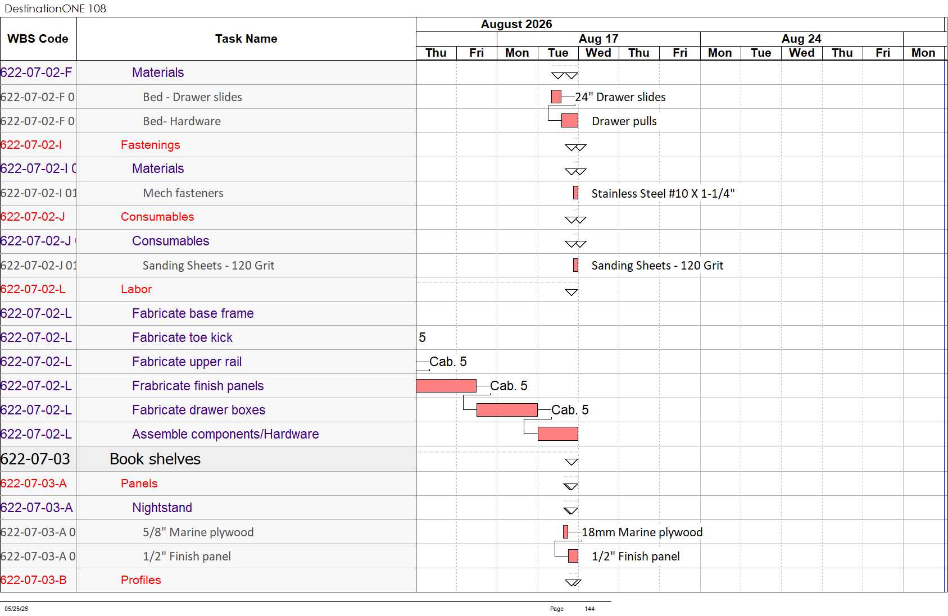Click the page number 144 in the footer
This screenshot has height=616, width=948.
pyautogui.click(x=589, y=609)
